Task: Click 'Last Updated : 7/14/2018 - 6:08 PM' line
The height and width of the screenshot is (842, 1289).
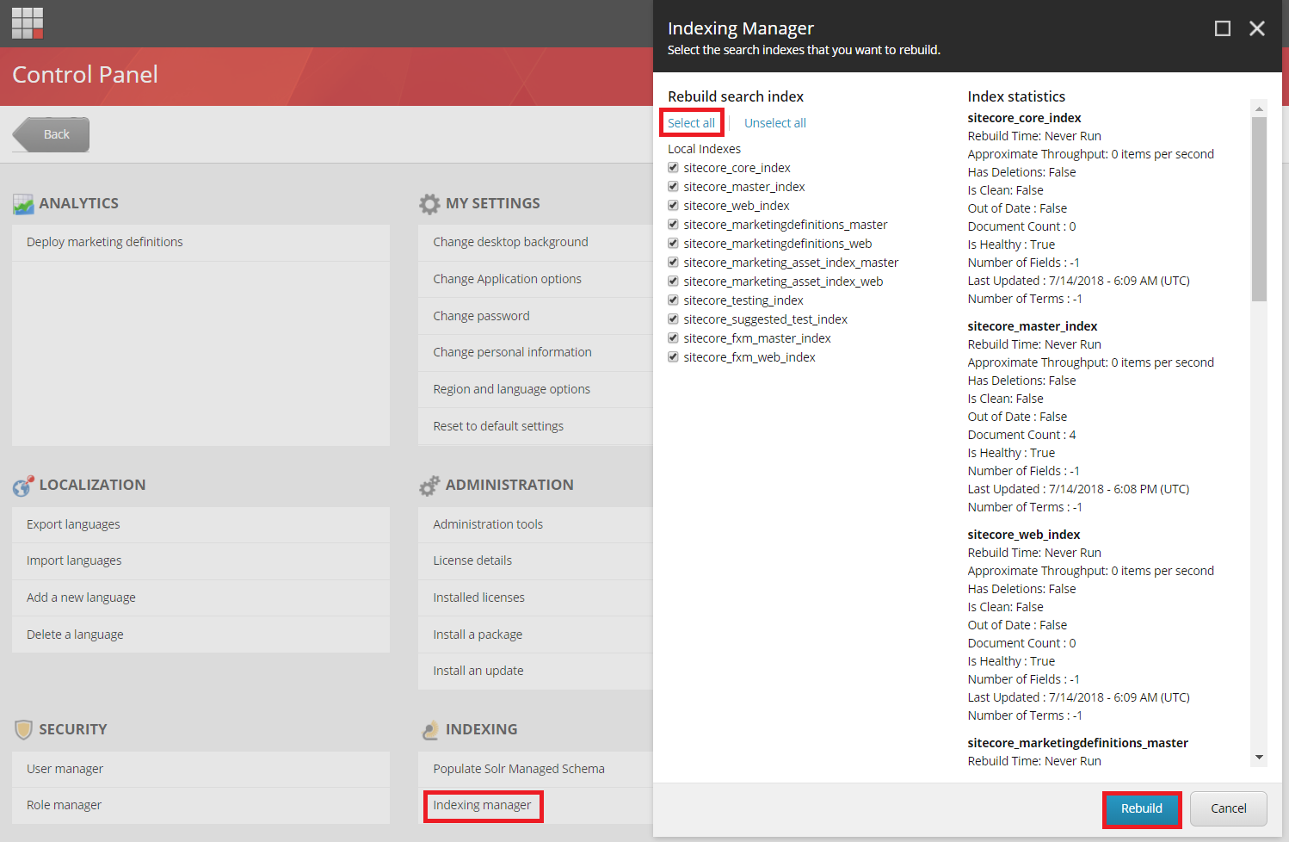Action: pos(1078,489)
